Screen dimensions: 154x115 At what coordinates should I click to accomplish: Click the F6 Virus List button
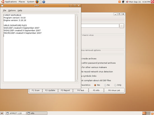(x=114, y=90)
